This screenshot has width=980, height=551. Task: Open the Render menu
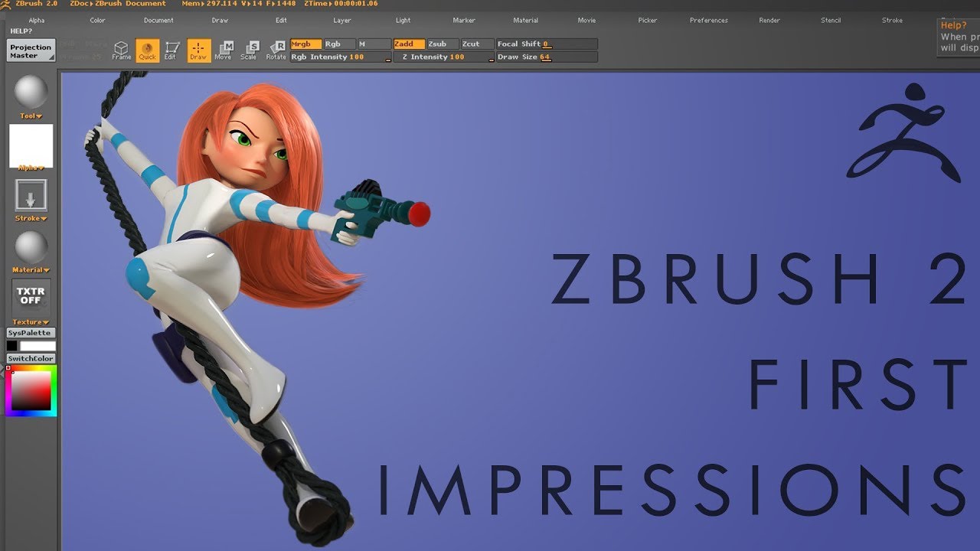769,21
